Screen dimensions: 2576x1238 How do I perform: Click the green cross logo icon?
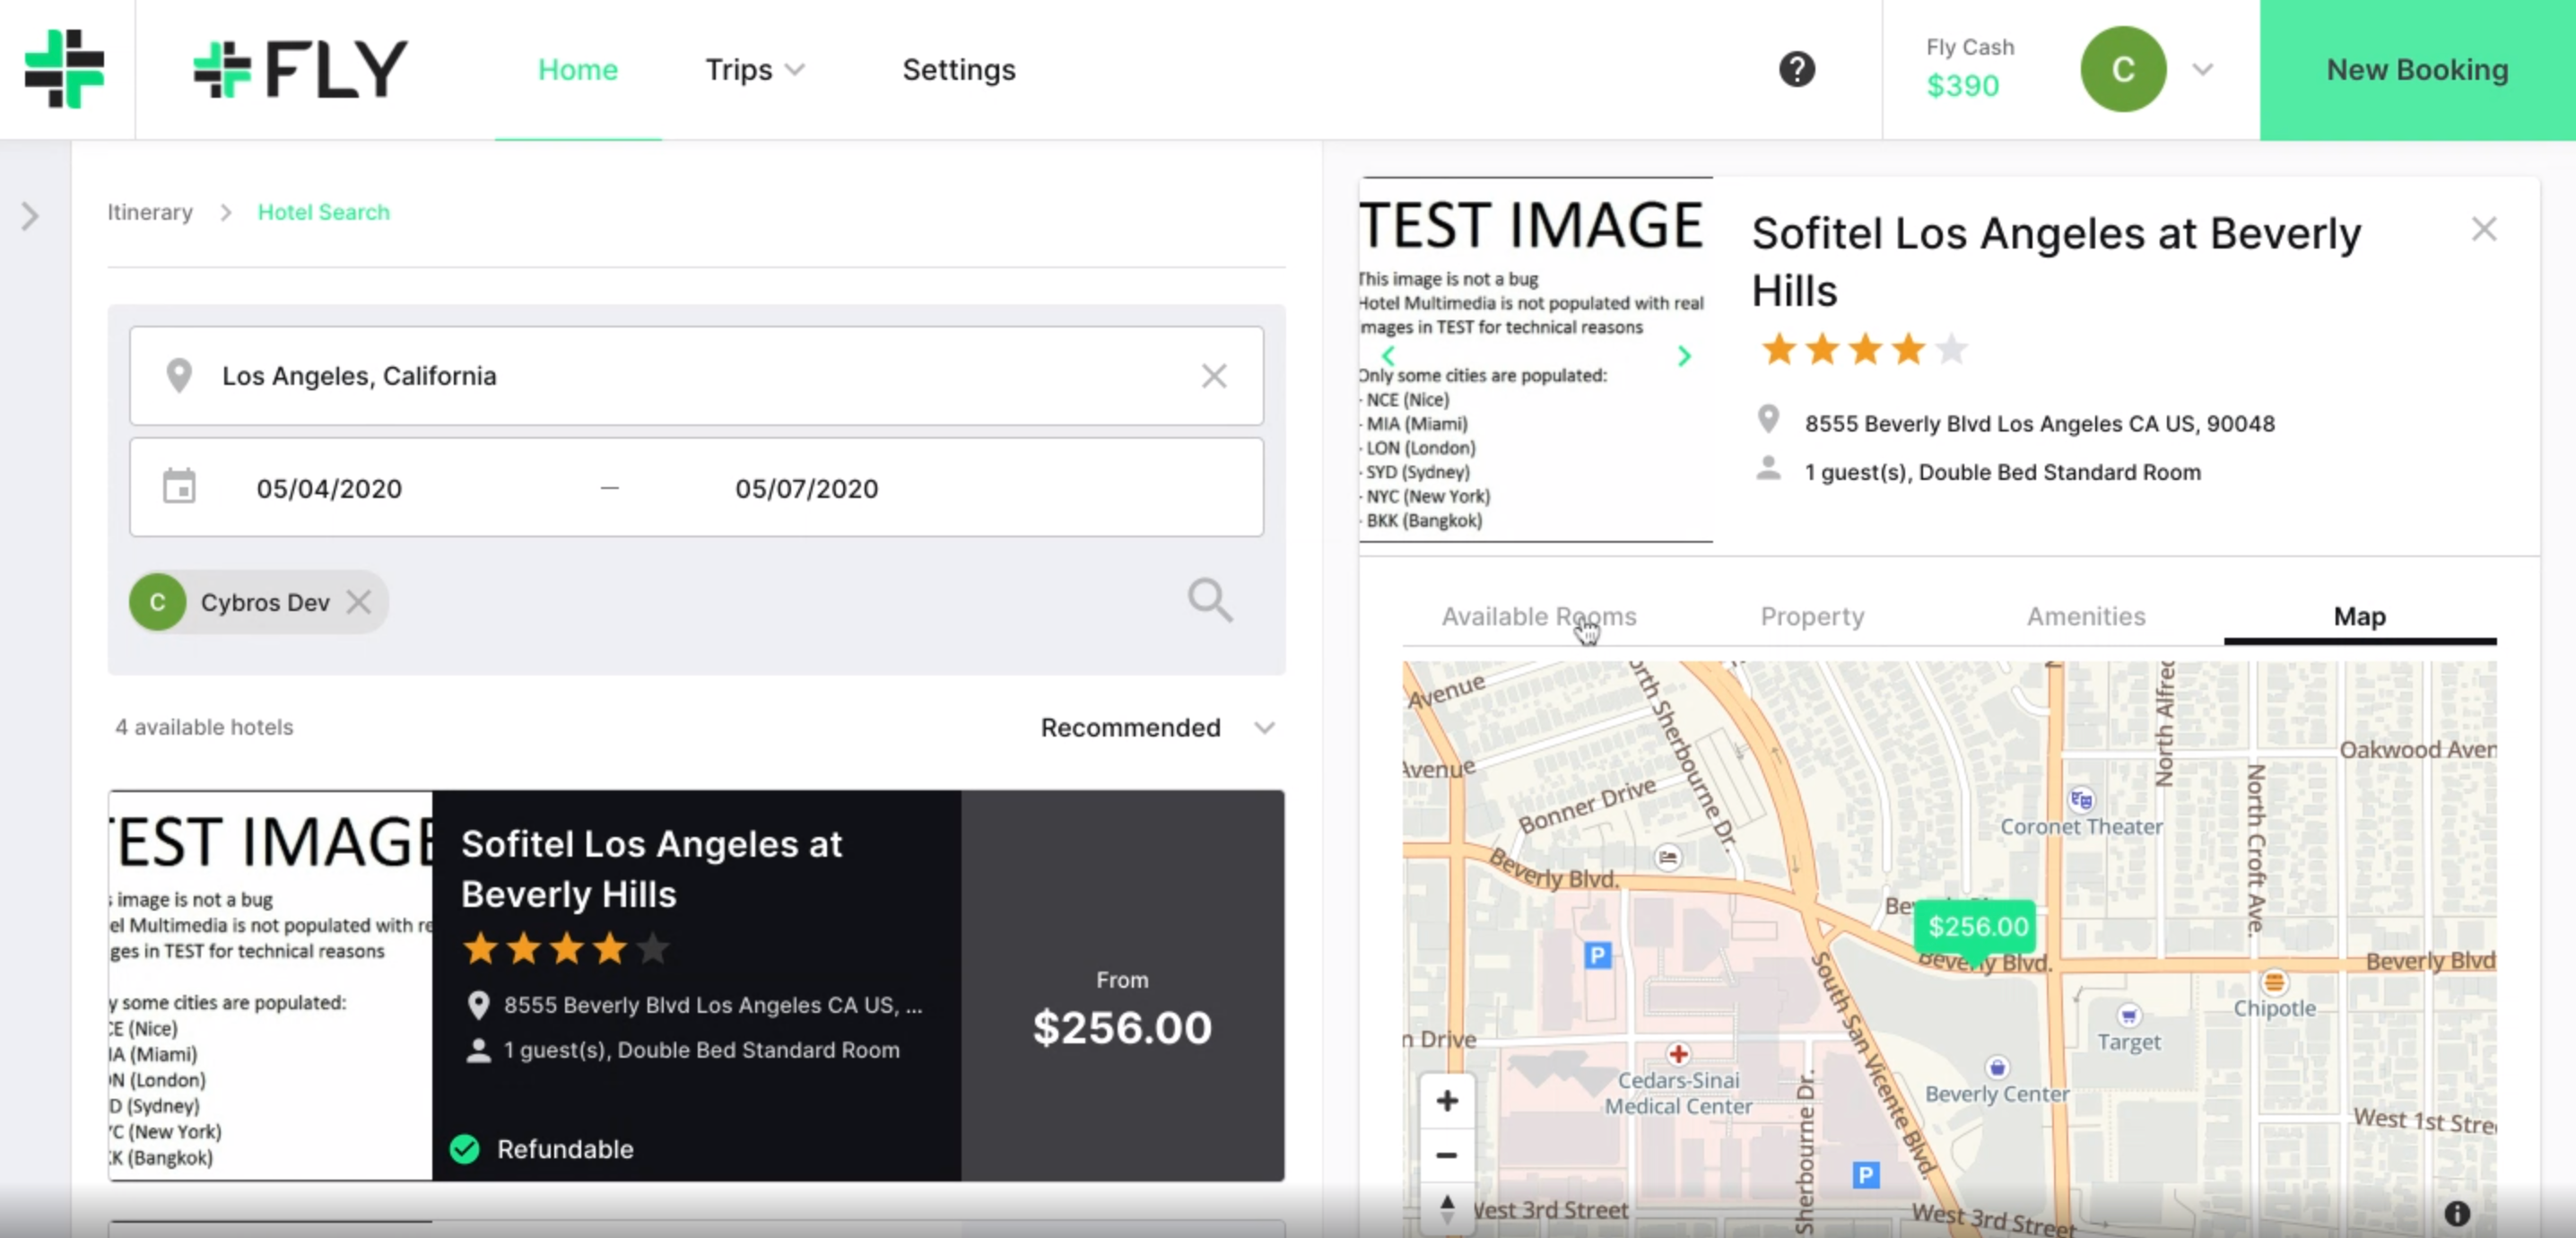point(64,69)
